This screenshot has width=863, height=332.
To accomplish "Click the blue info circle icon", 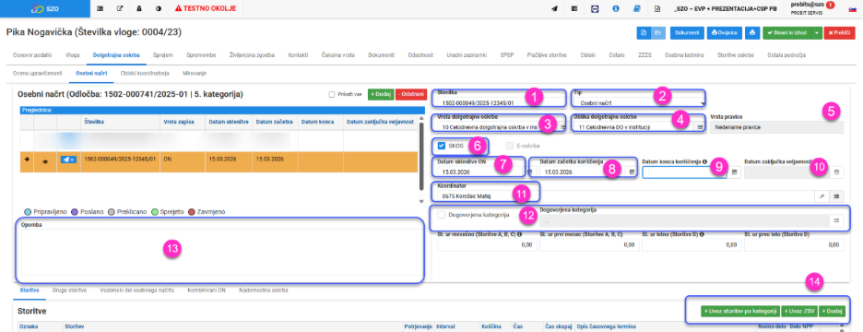I will tap(616, 9).
